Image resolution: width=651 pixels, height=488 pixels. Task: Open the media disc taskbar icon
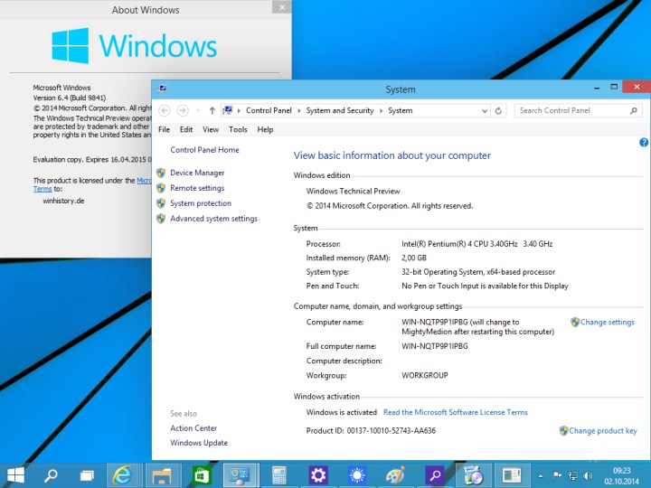coord(473,475)
